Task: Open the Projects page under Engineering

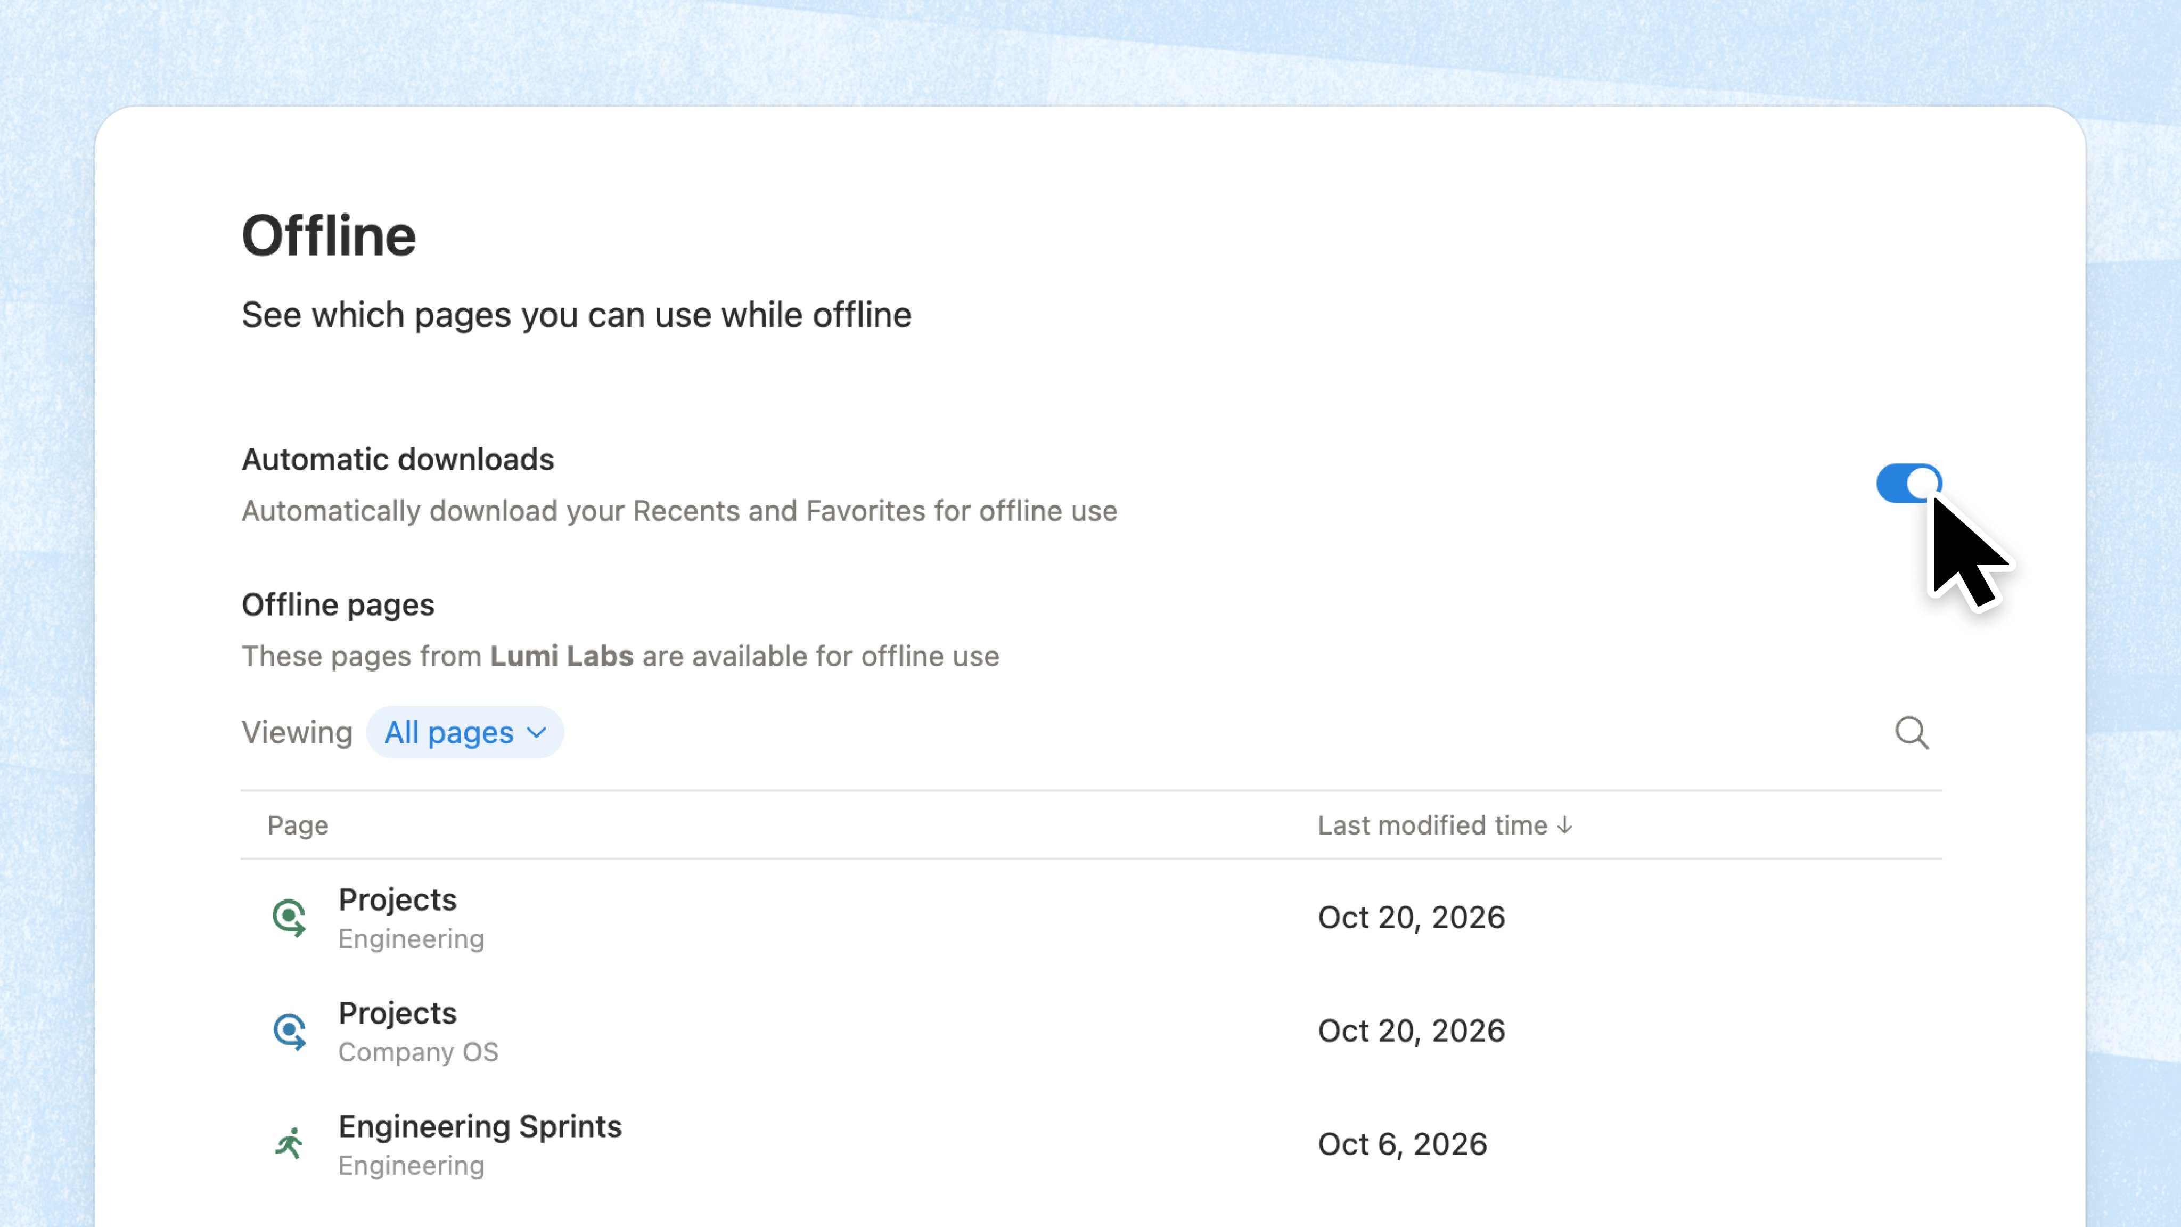Action: [397, 899]
